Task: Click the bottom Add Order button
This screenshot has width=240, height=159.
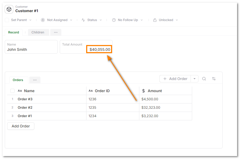Action: (x=21, y=126)
